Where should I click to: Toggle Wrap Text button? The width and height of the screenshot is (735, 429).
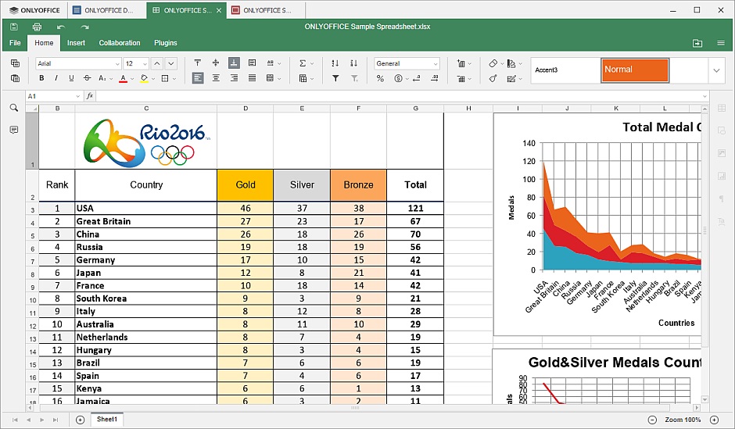tap(253, 63)
